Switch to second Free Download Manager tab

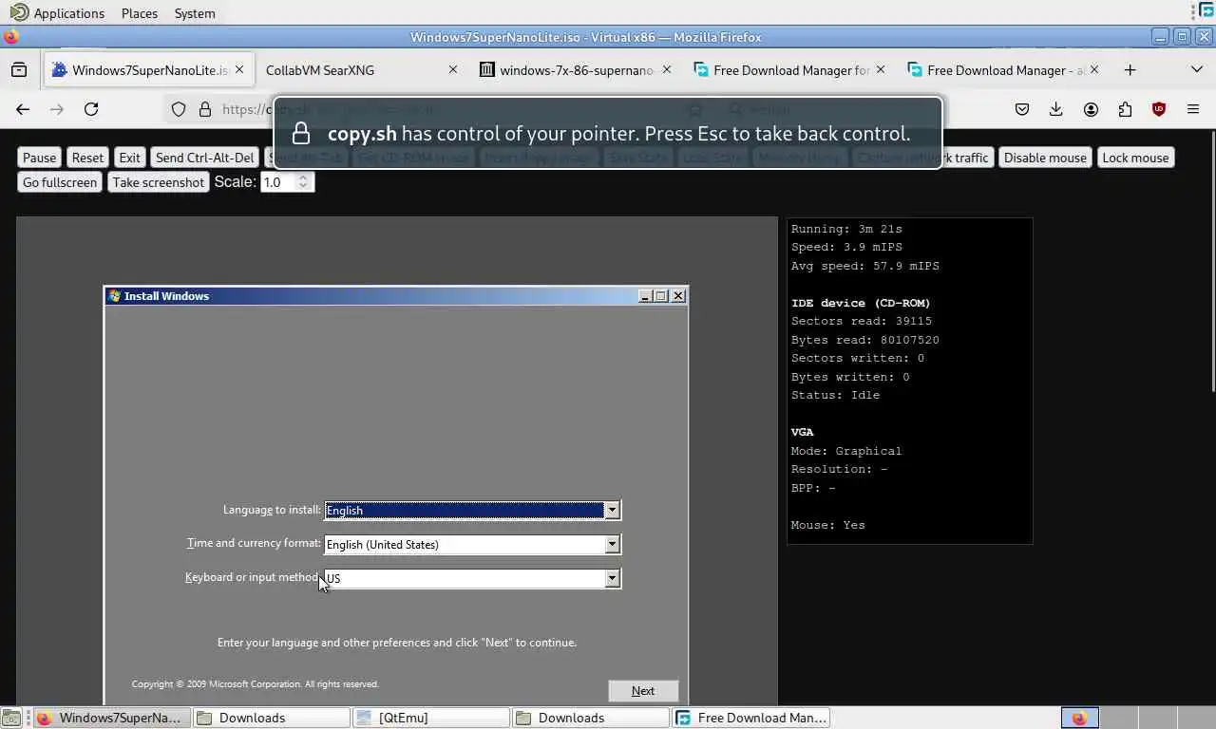(1002, 70)
